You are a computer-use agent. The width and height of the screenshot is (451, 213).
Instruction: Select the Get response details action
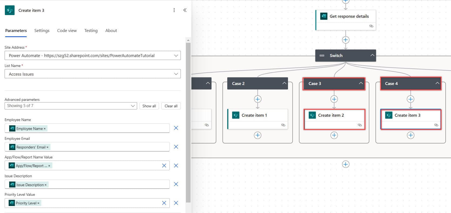(346, 20)
